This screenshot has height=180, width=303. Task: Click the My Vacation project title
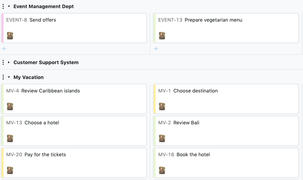(x=29, y=77)
